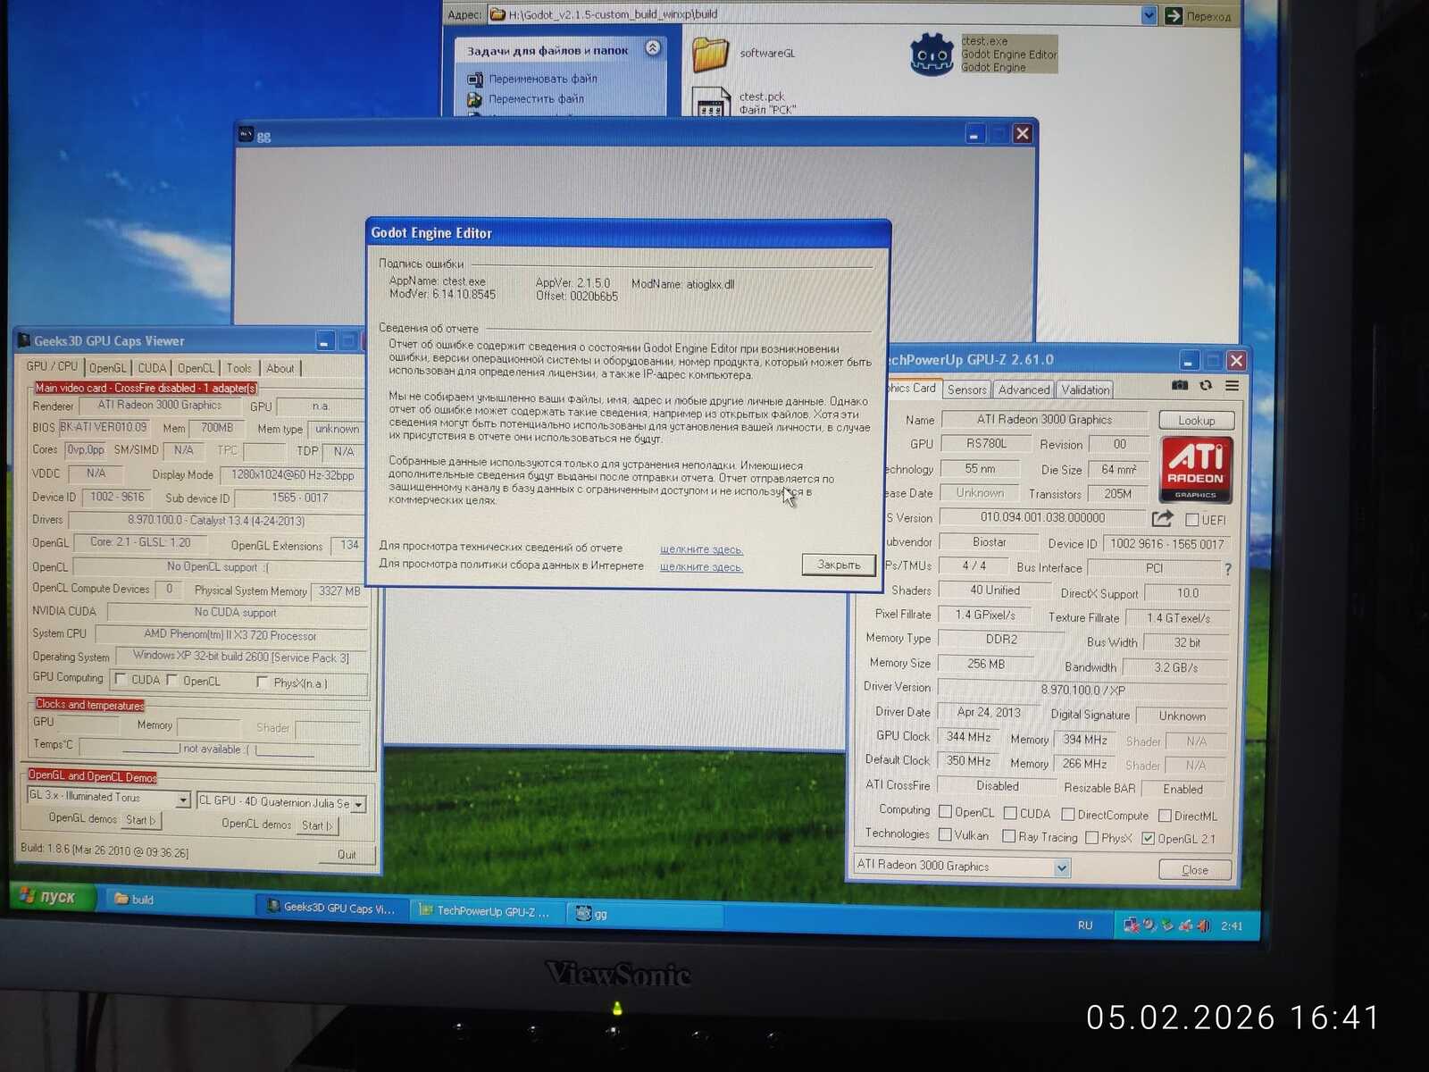Screen dimensions: 1429x1072
Task: Click the Renderer field in GPU Caps Viewer
Action: click(x=159, y=406)
